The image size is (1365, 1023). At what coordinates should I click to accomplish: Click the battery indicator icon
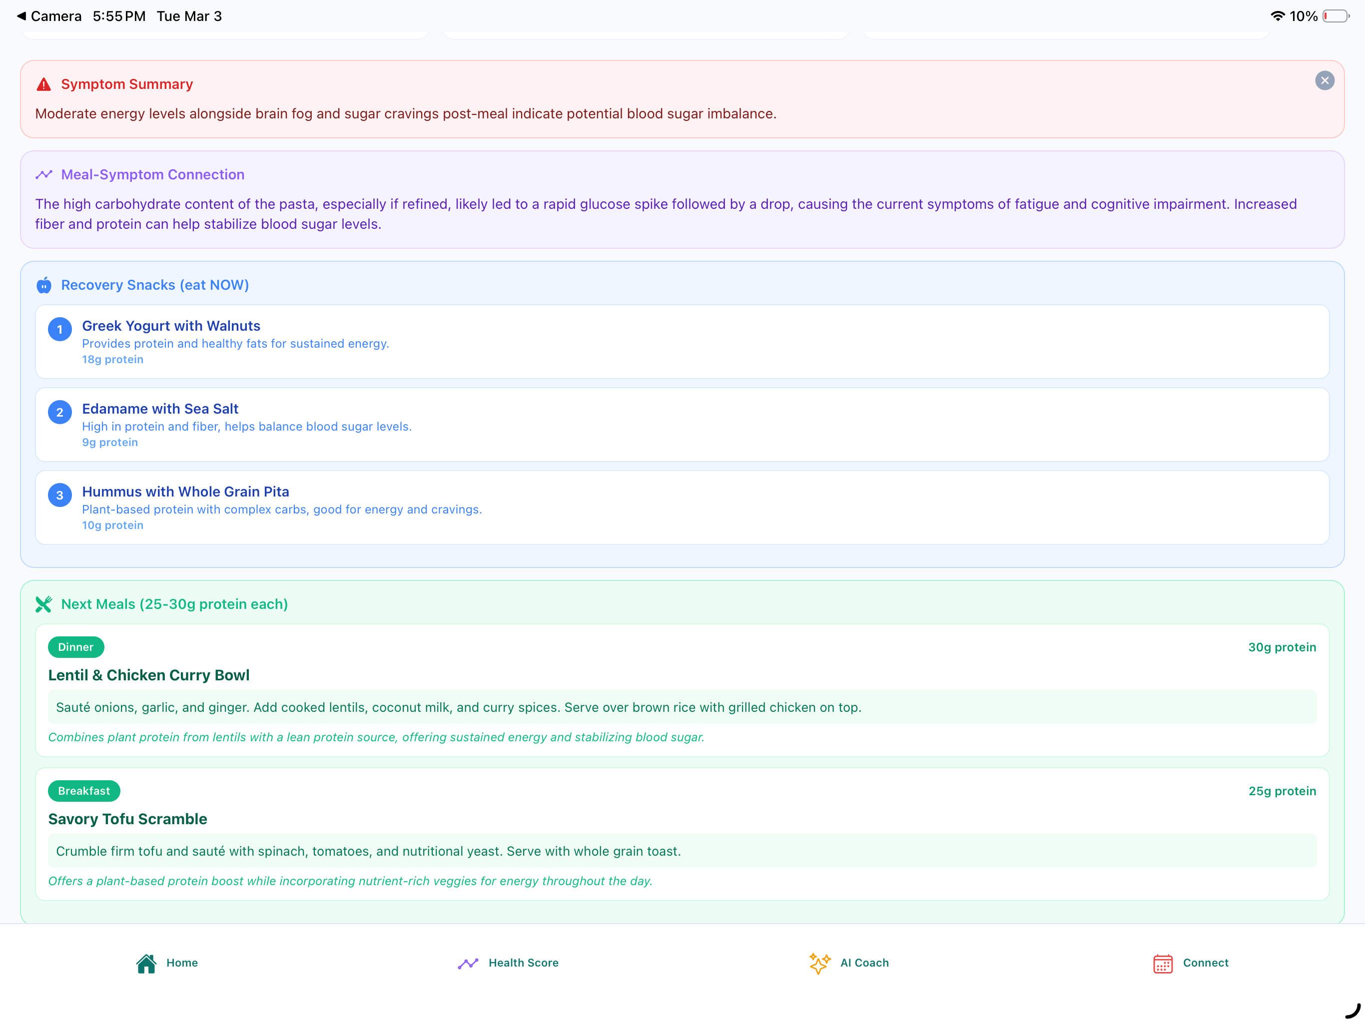click(x=1336, y=16)
